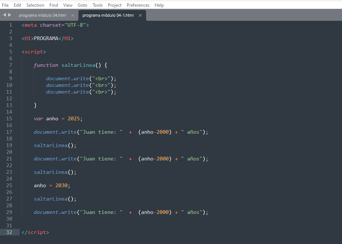Click the " años" string on line 21
The height and width of the screenshot is (244, 342).
192,159
